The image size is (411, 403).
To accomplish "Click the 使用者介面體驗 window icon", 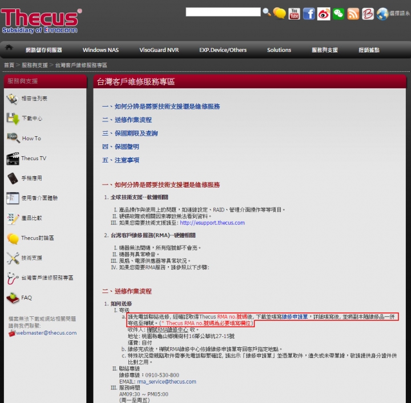I will click(x=13, y=198).
